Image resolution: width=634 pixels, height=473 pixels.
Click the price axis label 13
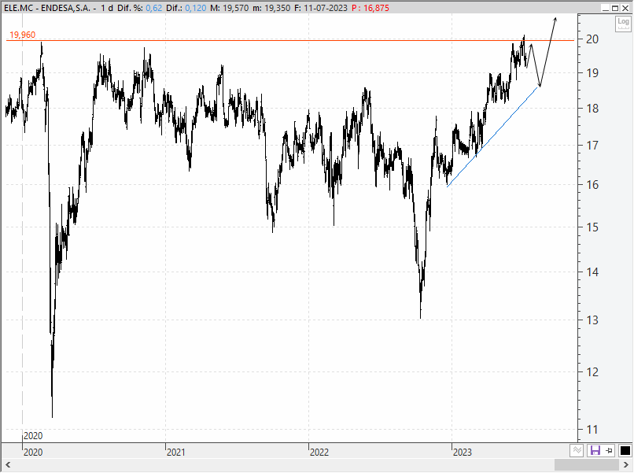tap(592, 320)
